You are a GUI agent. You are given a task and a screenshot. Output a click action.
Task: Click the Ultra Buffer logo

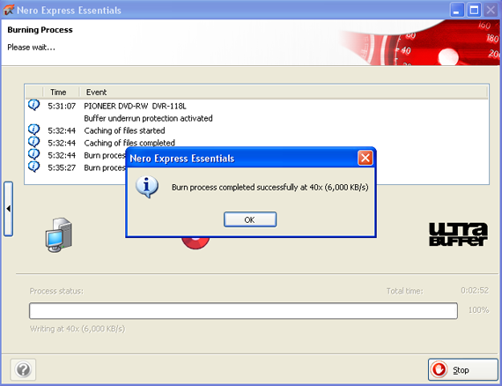coord(458,234)
